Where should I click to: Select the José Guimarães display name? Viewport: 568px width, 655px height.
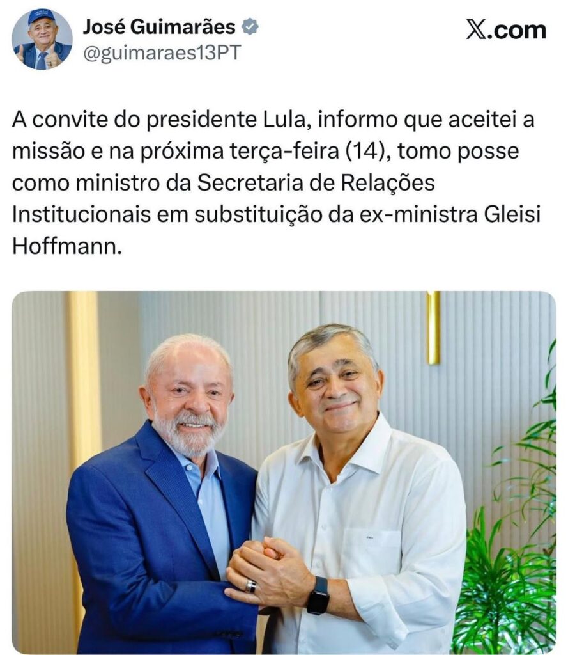[159, 27]
